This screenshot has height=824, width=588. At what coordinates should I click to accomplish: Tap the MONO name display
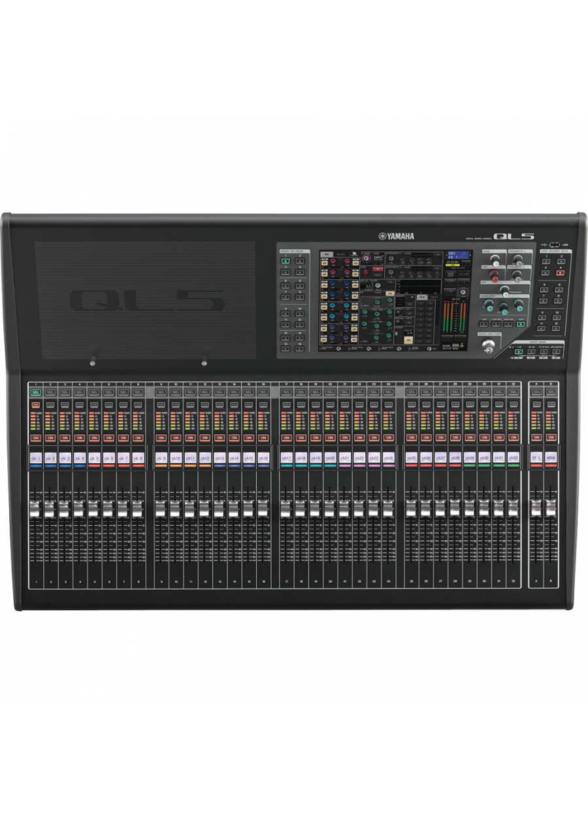pos(551,458)
